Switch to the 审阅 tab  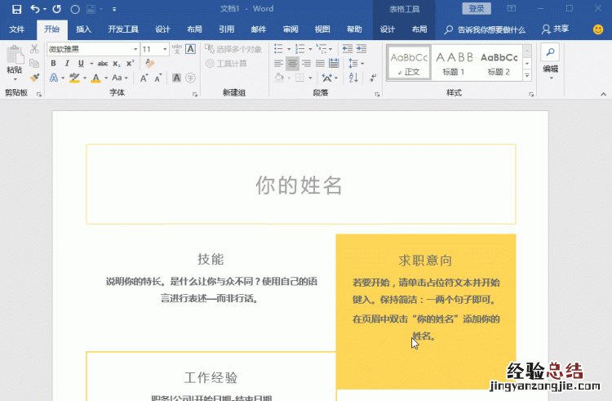pyautogui.click(x=290, y=29)
